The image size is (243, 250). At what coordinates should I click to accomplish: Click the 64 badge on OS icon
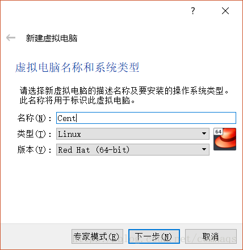(x=218, y=132)
